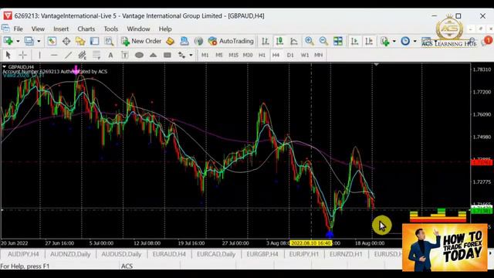
Task: Select the M30 timeframe
Action: click(x=248, y=55)
